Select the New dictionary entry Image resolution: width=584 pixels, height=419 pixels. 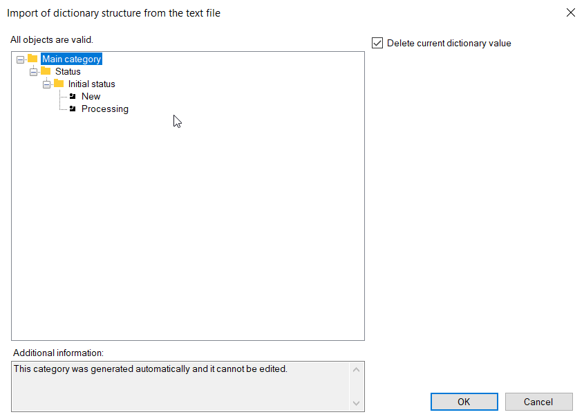point(91,97)
